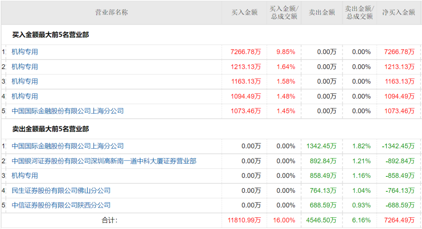Click 合计 label in total row
Screen dimensions: 422x229
(x=109, y=220)
